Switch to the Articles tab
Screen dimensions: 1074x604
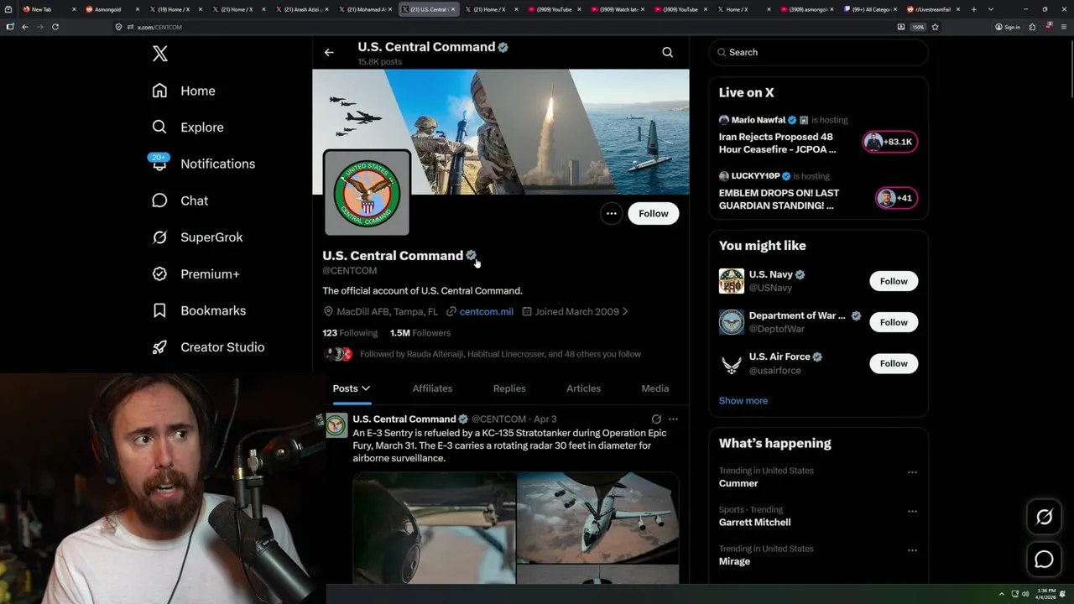click(x=583, y=388)
